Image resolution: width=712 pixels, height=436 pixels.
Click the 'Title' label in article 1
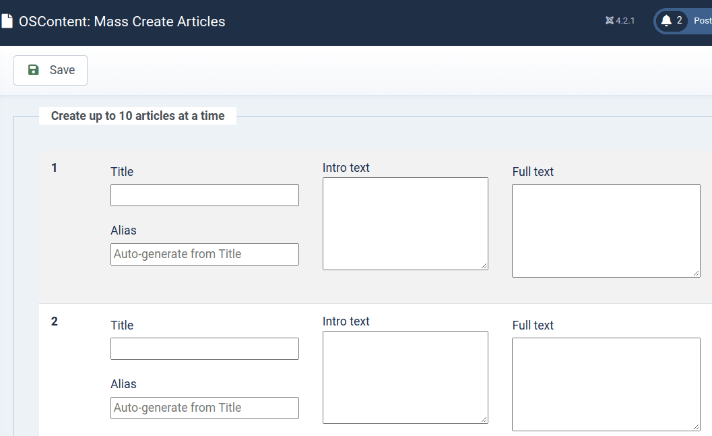[122, 172]
